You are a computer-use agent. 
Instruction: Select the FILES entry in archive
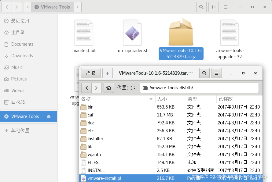171,162
